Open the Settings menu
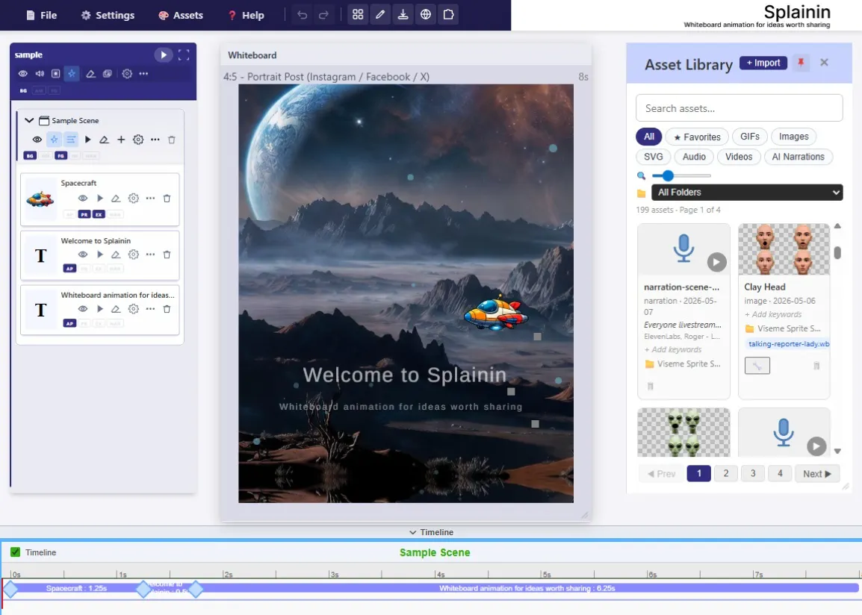The image size is (862, 615). coord(108,16)
